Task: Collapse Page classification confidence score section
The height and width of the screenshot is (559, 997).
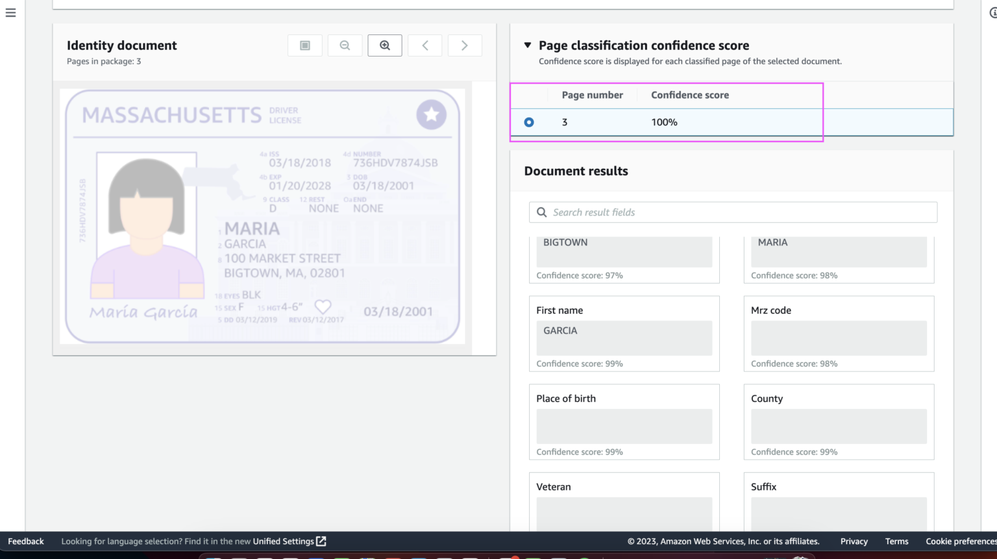Action: [528, 45]
